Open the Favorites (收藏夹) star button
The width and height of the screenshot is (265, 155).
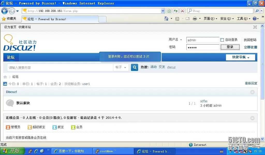click(x=9, y=19)
